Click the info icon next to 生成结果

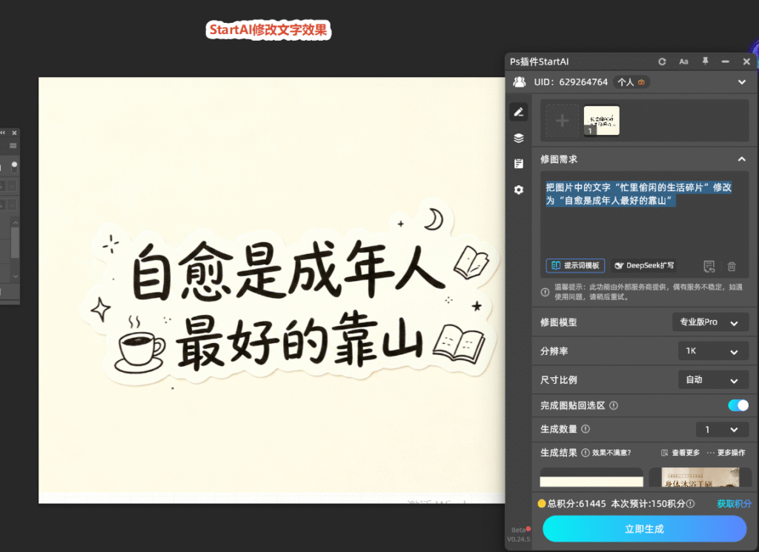(x=586, y=452)
